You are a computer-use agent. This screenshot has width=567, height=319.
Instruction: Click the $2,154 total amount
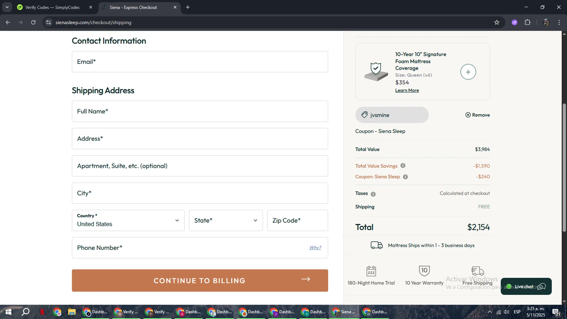coord(479,227)
